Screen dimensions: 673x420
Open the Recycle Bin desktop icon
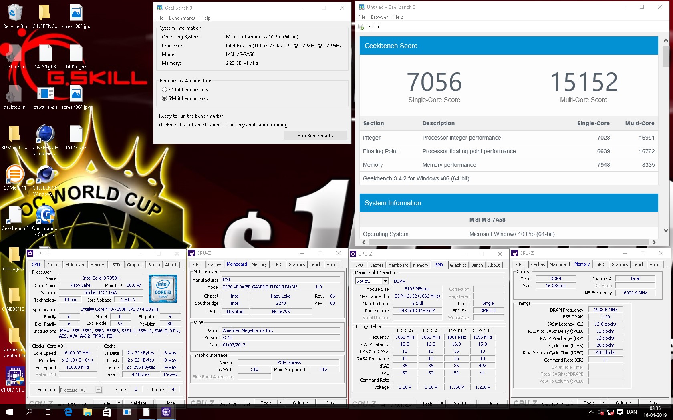click(15, 16)
